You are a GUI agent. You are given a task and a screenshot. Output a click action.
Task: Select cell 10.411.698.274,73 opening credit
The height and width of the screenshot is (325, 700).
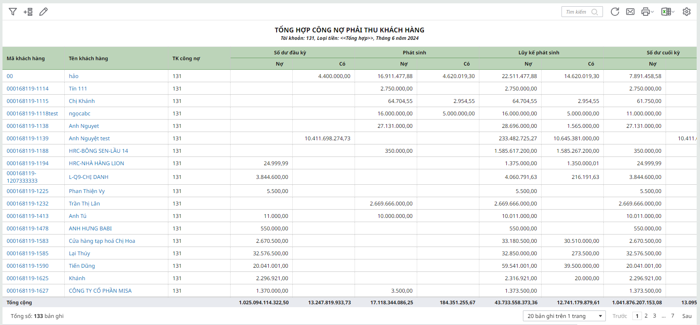tap(328, 138)
